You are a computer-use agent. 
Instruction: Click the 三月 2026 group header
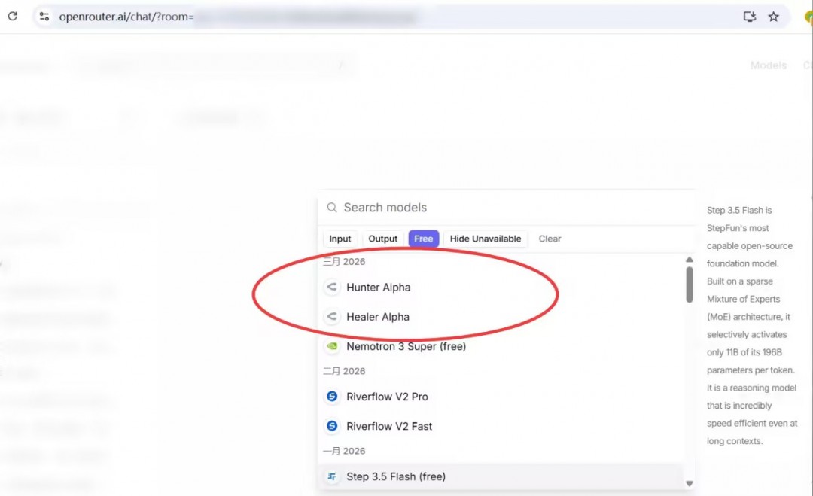pos(344,262)
